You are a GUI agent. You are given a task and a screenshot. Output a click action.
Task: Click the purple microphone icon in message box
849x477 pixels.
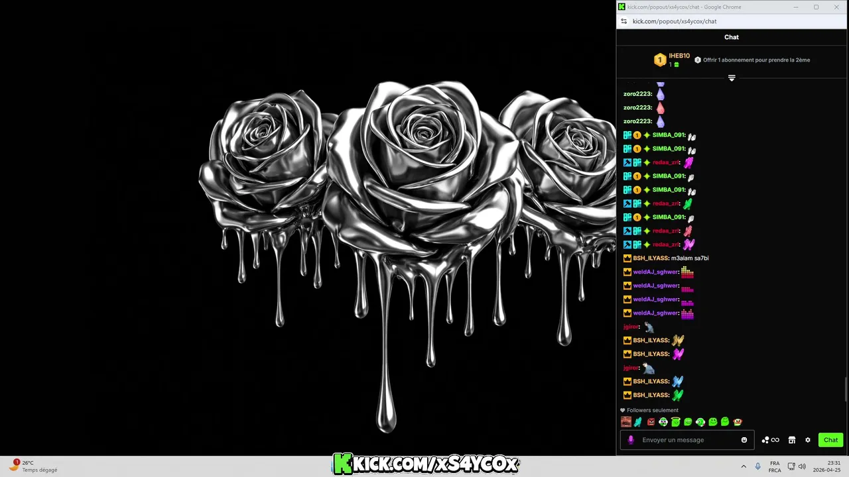(631, 440)
